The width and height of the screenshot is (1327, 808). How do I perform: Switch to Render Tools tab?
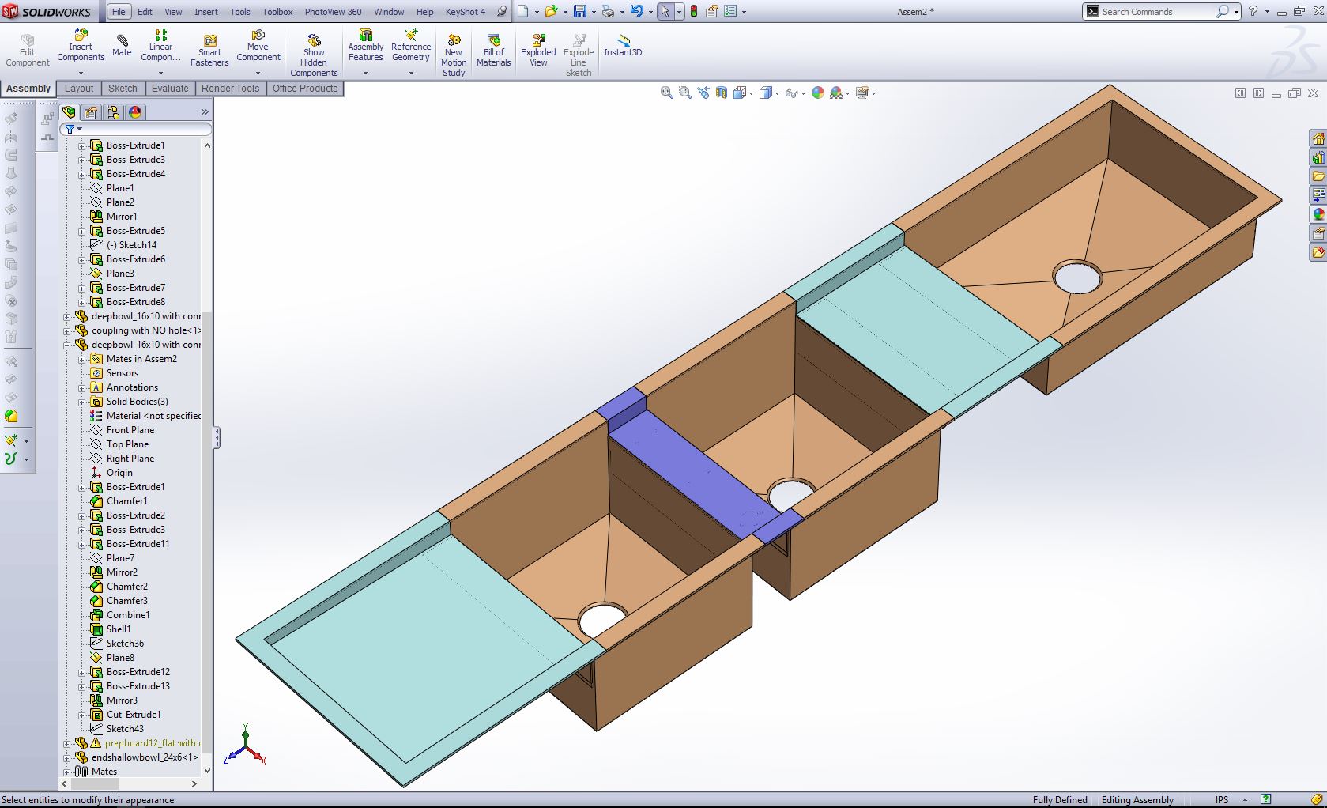click(x=230, y=89)
